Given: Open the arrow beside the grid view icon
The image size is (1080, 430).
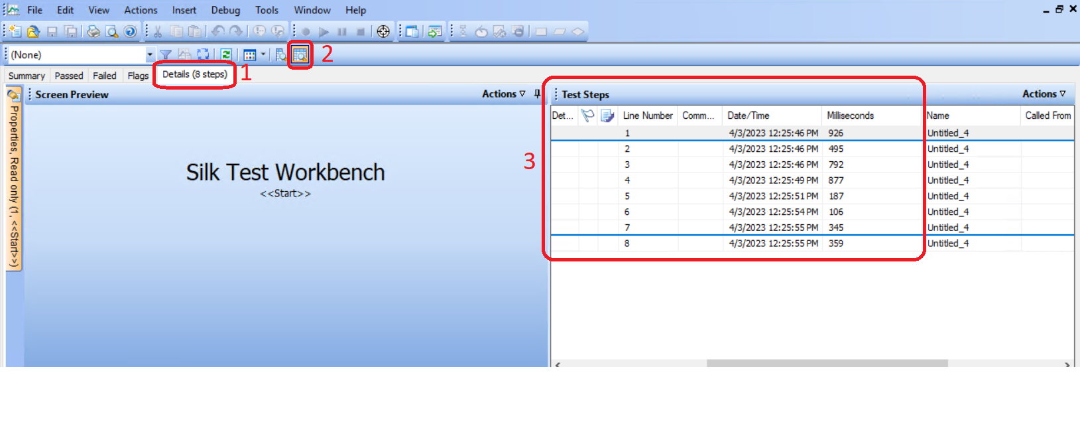Looking at the screenshot, I should 263,54.
